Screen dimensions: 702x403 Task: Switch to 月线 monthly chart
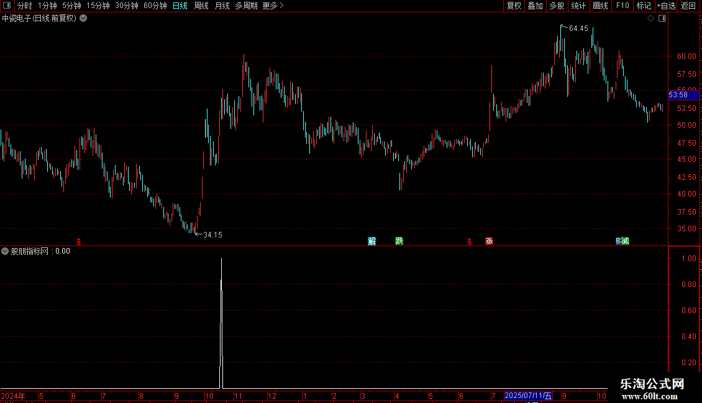pos(222,6)
